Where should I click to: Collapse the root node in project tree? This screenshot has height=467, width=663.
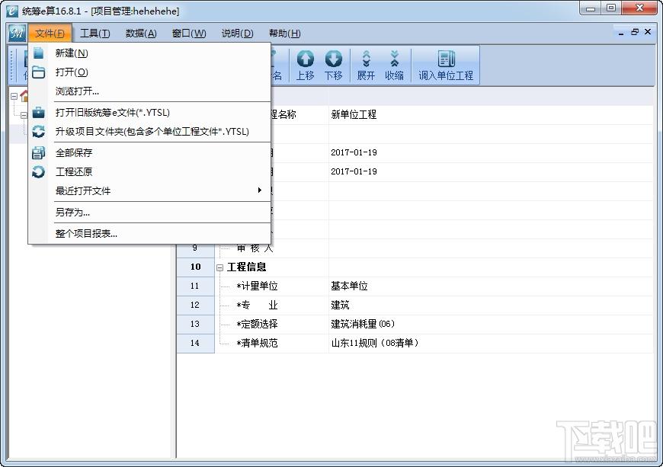point(14,96)
